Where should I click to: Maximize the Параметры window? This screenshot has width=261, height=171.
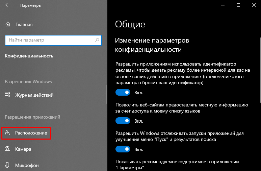pyautogui.click(x=238, y=5)
